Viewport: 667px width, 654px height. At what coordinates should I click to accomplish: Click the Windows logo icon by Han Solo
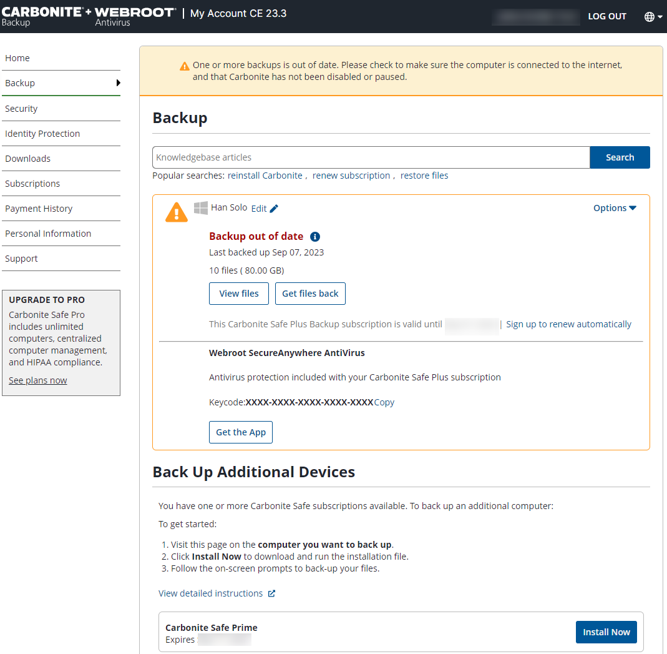(200, 208)
